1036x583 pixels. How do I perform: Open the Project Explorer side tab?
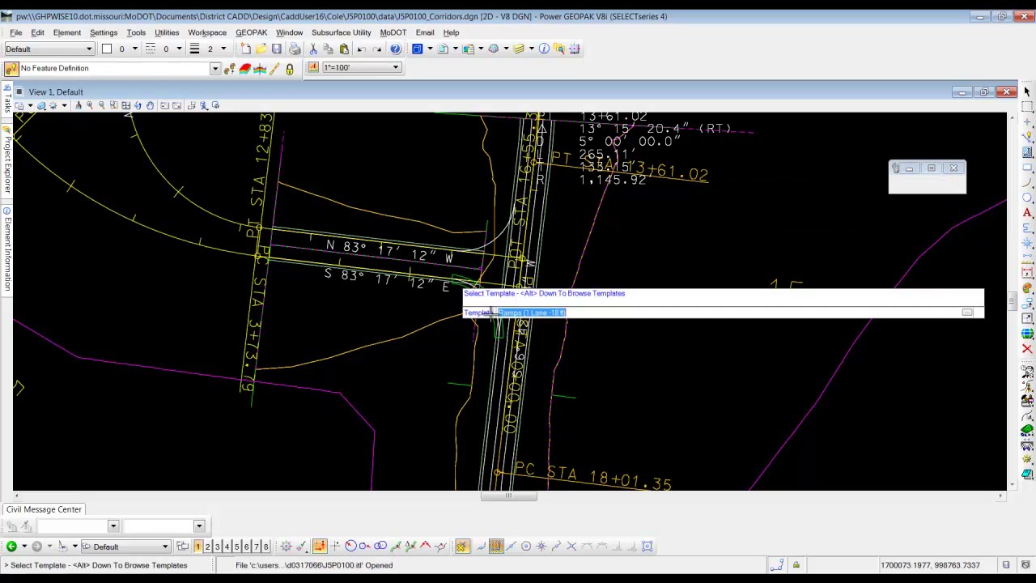(6, 160)
